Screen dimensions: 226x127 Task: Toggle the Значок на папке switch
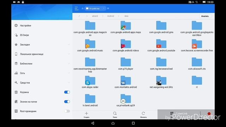click(67, 102)
